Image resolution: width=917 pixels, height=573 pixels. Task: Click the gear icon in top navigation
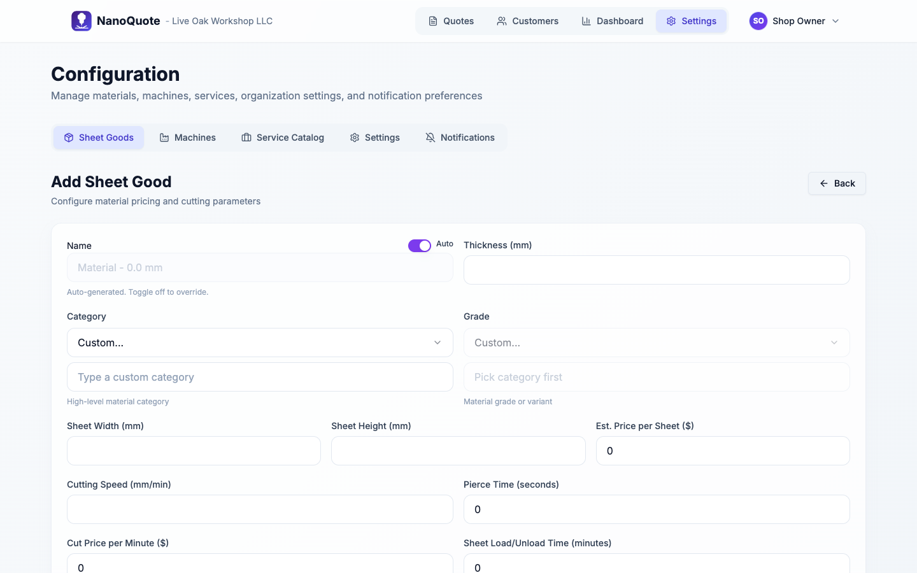click(671, 21)
